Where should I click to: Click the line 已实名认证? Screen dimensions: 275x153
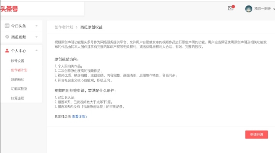click(65, 97)
